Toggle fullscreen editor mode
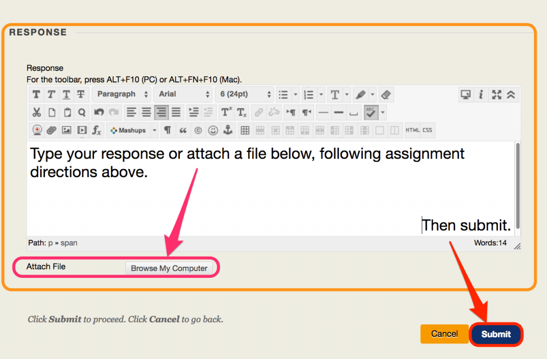 pyautogui.click(x=496, y=94)
